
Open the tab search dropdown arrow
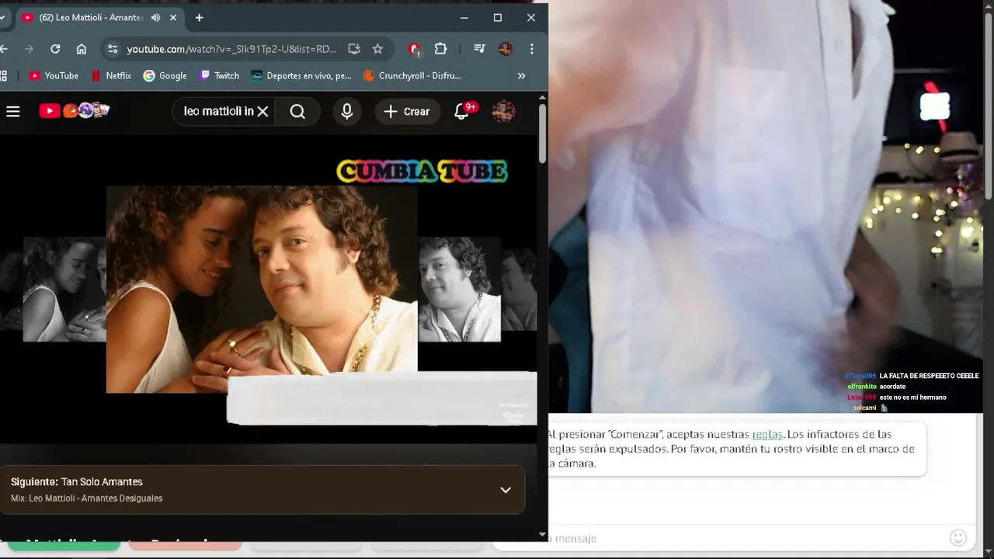pyautogui.click(x=2, y=17)
